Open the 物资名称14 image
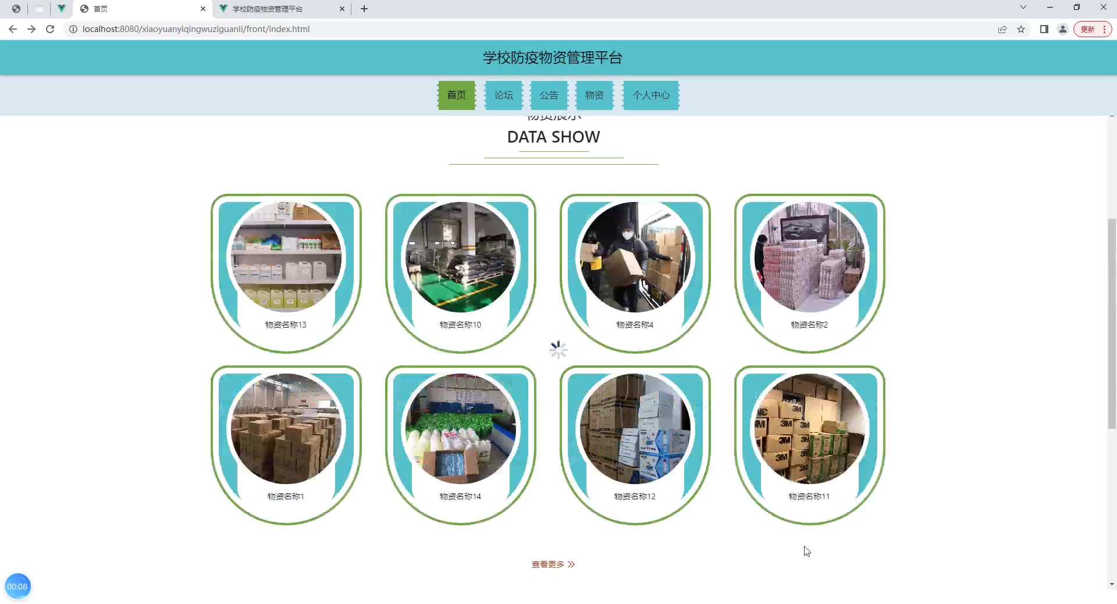 click(x=461, y=429)
